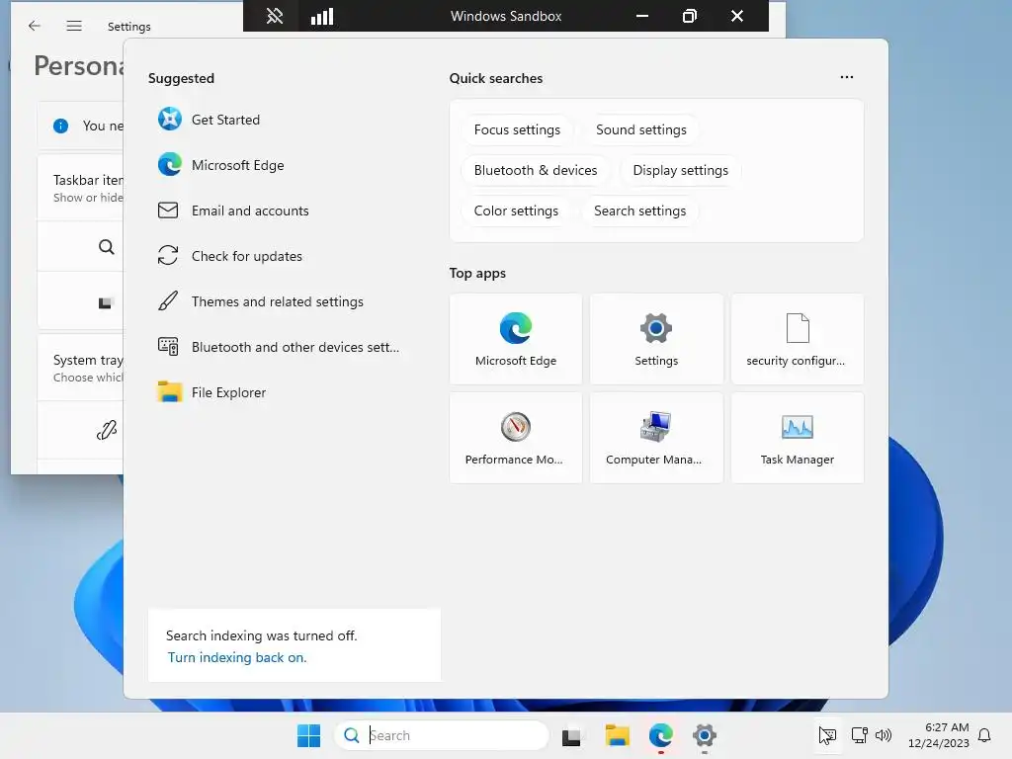The image size is (1012, 759).
Task: Click the Quick searches heading
Action: coord(496,78)
